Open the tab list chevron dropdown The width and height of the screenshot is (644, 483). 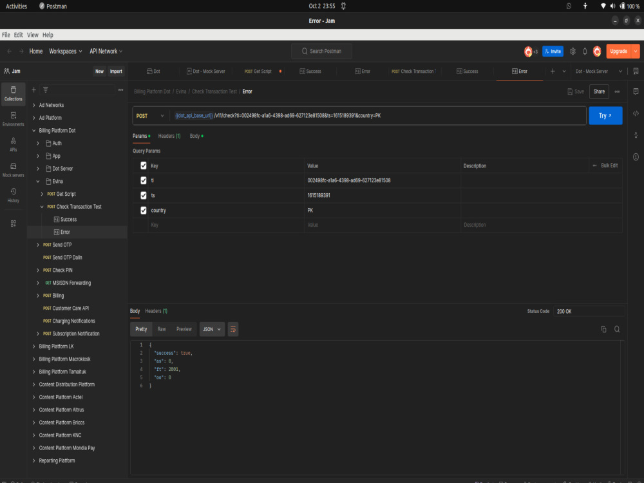[564, 71]
